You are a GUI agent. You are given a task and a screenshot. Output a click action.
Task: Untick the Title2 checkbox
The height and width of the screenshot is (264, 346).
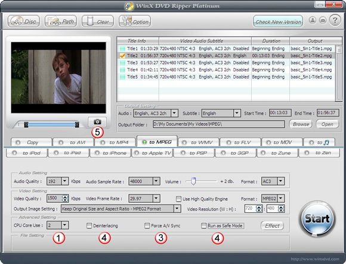pyautogui.click(x=122, y=56)
